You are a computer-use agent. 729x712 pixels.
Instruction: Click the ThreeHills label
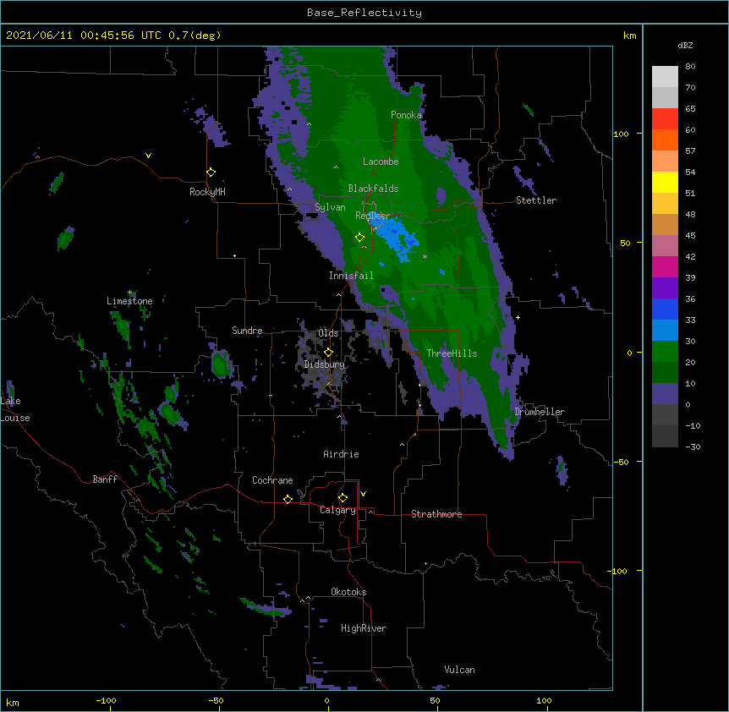click(x=452, y=353)
